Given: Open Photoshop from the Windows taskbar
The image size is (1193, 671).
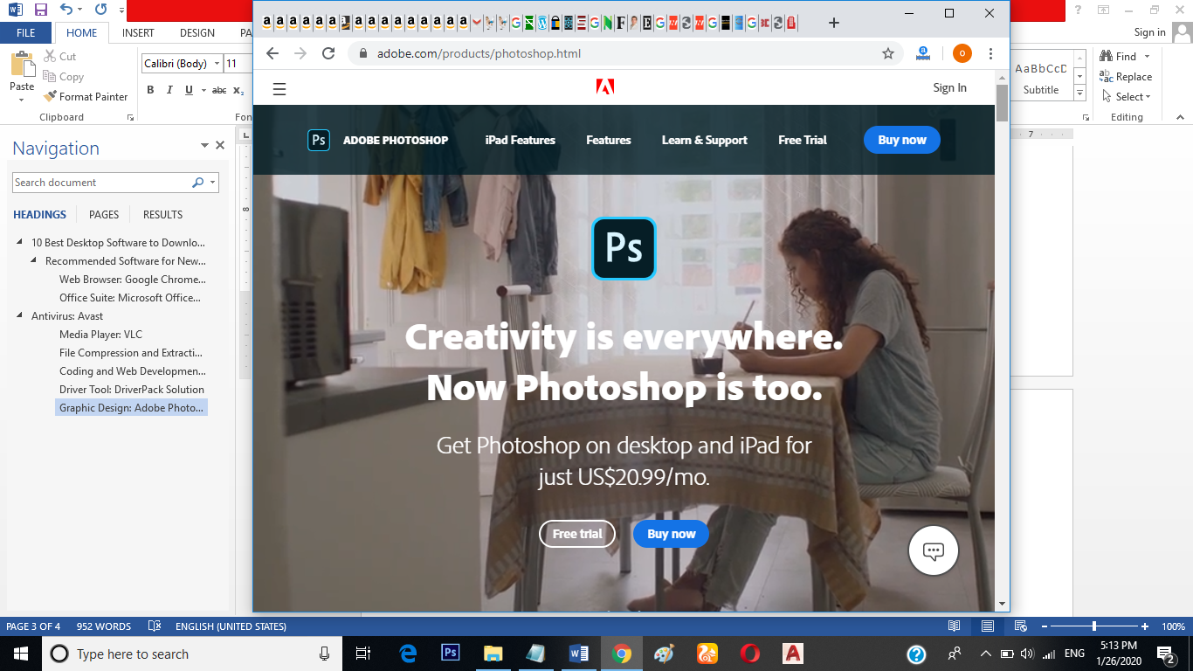Looking at the screenshot, I should [451, 654].
